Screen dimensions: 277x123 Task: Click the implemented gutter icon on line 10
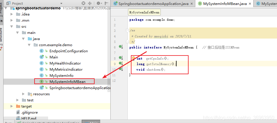coord(121,69)
